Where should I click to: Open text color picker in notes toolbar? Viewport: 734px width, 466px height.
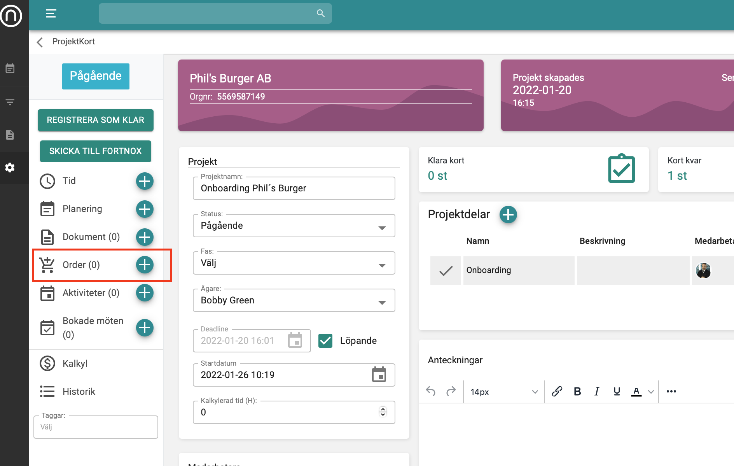650,392
